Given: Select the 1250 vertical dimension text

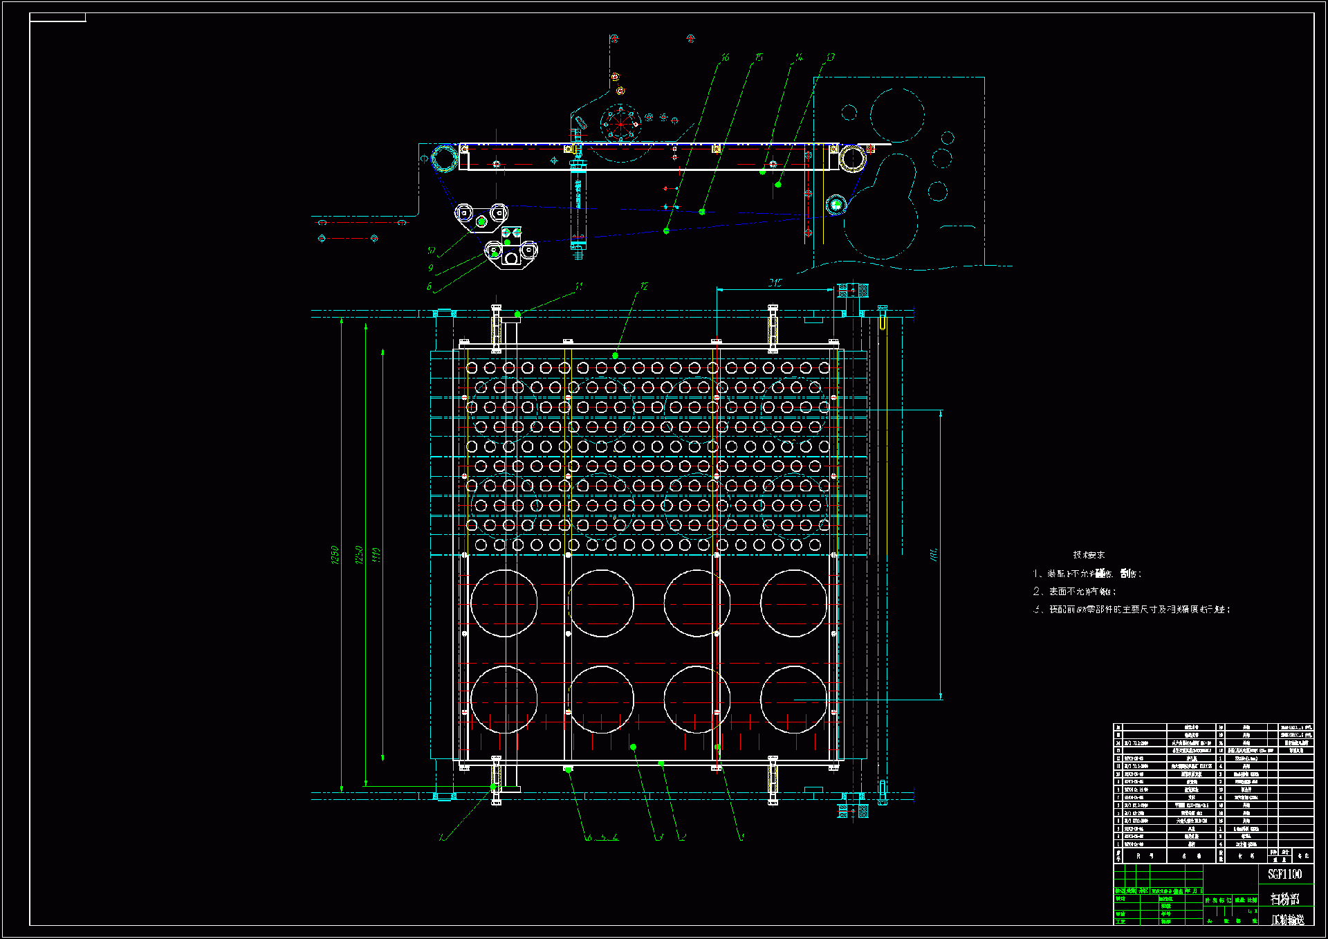Looking at the screenshot, I should pyautogui.click(x=335, y=555).
